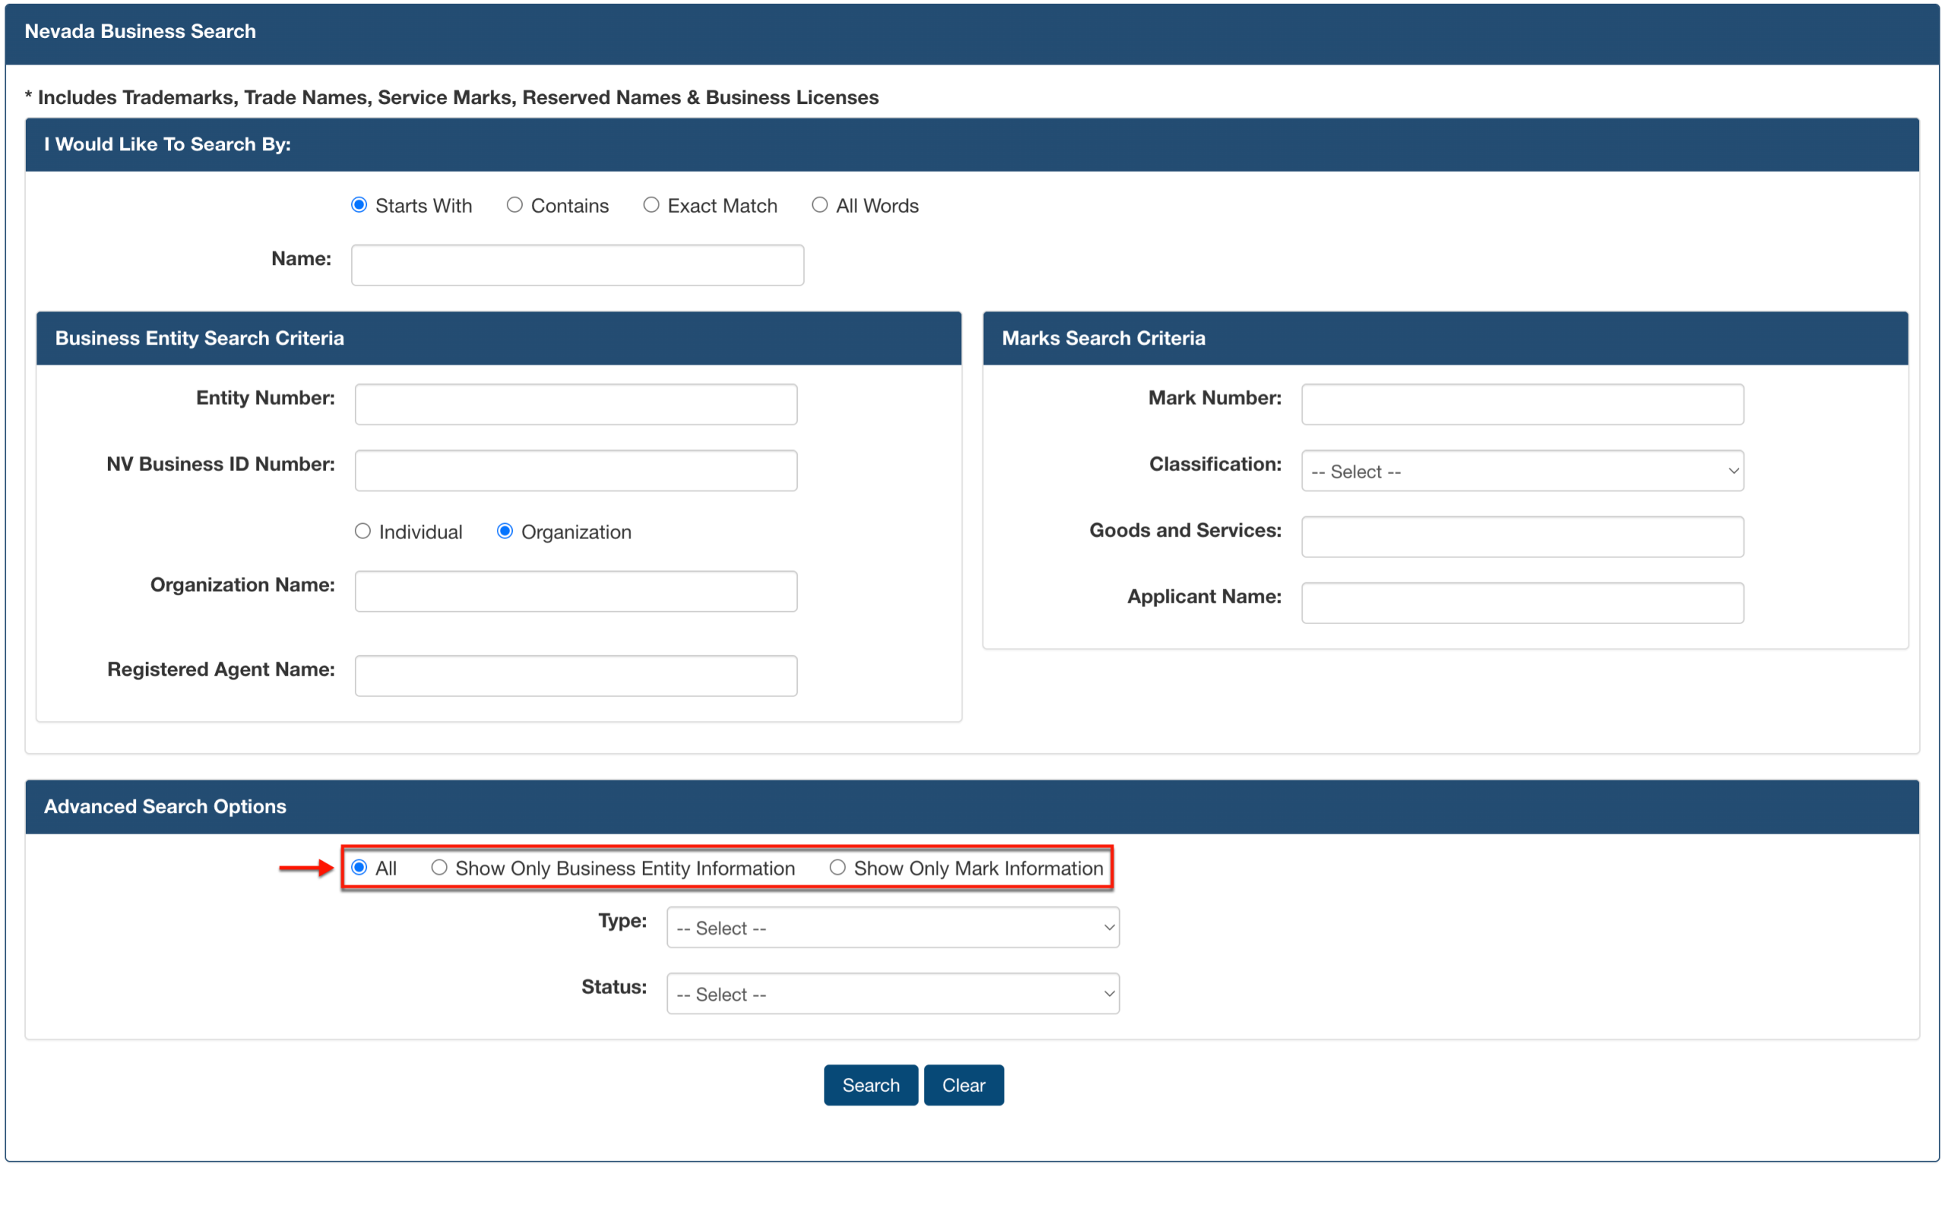Select the All radio option

coord(359,868)
